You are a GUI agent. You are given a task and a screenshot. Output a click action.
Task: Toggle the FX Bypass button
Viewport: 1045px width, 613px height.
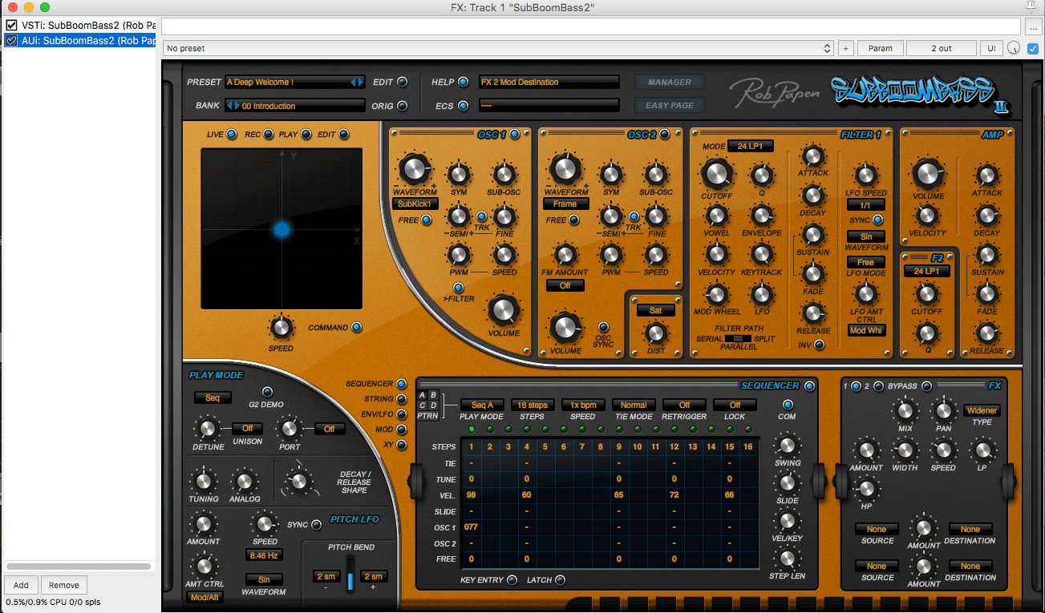point(927,386)
